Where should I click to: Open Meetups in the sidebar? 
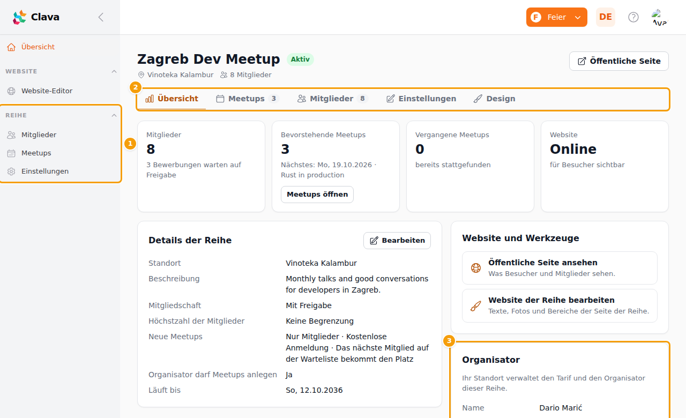coord(60,153)
